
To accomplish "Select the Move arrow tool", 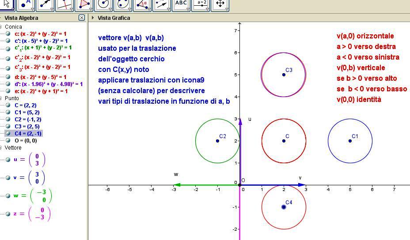I will (x=7, y=5).
